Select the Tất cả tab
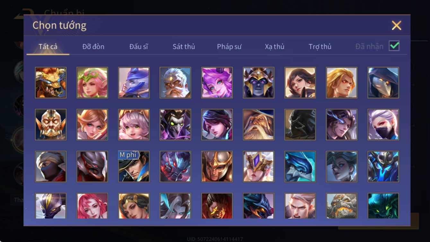This screenshot has width=430, height=242. tap(48, 47)
